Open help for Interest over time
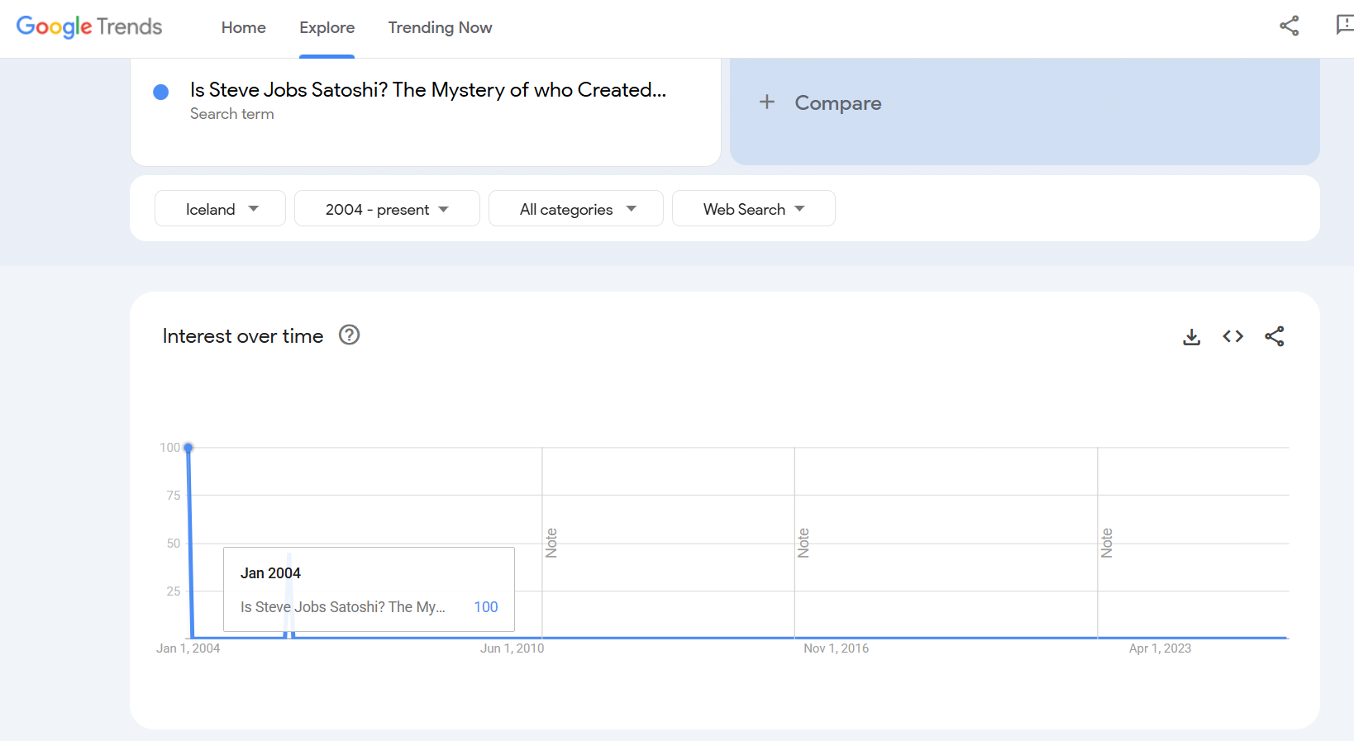Viewport: 1354px width, 741px height. point(350,335)
